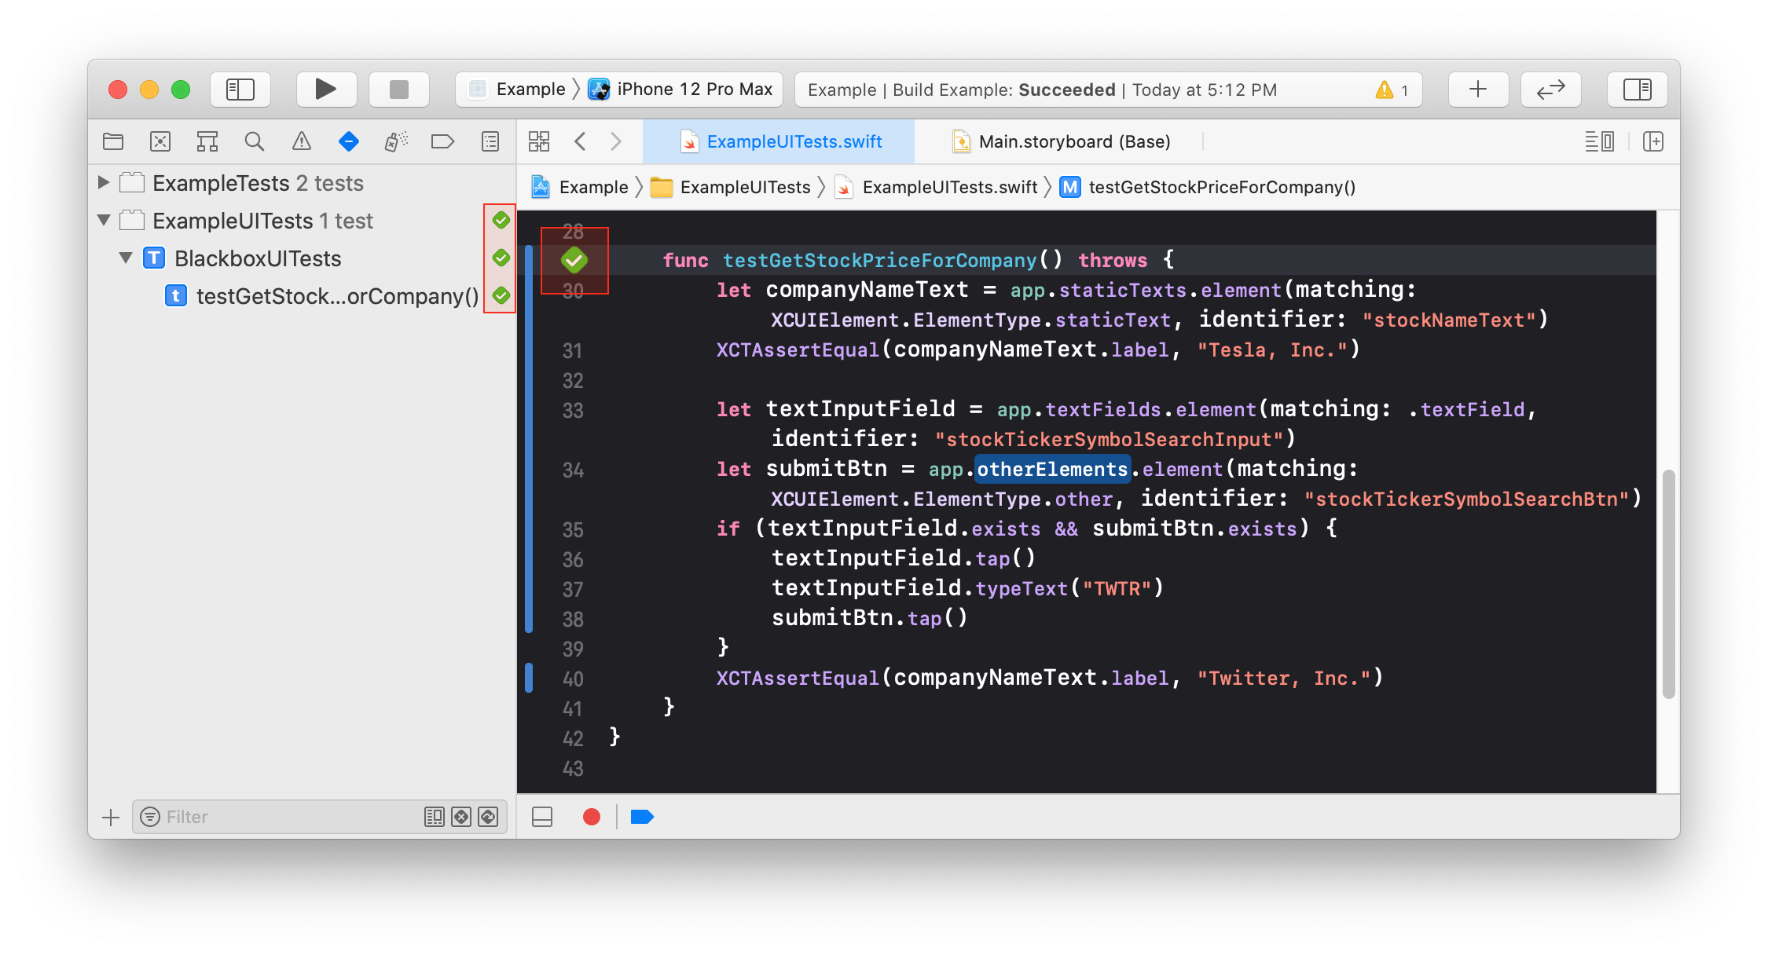The height and width of the screenshot is (955, 1768).
Task: Collapse the BlackboxUITests class
Action: (125, 258)
